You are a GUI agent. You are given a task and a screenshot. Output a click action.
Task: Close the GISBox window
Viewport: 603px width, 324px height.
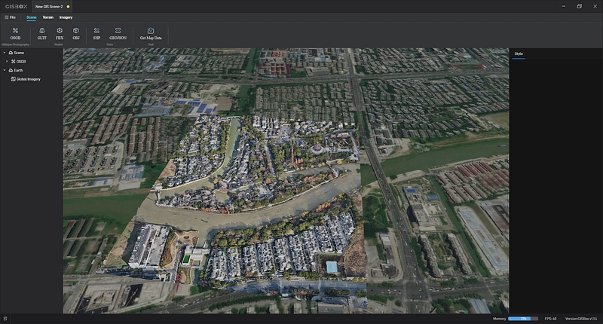pos(595,7)
